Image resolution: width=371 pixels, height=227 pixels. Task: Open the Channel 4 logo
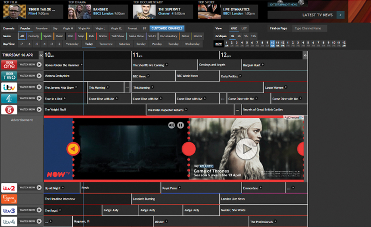(x=9, y=98)
